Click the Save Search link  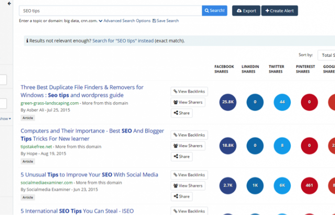[166, 21]
